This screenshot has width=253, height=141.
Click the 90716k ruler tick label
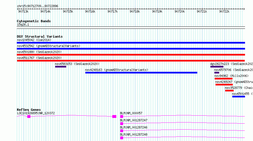pos(90,11)
